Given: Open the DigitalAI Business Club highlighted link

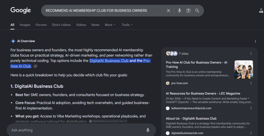Looking at the screenshot, I should (109, 61).
